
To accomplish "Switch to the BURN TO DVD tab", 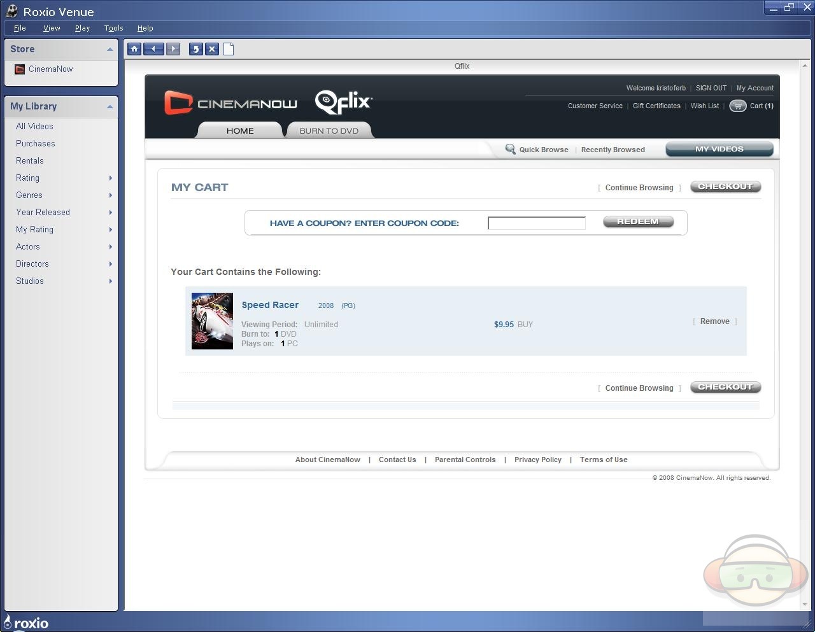I will pyautogui.click(x=329, y=130).
